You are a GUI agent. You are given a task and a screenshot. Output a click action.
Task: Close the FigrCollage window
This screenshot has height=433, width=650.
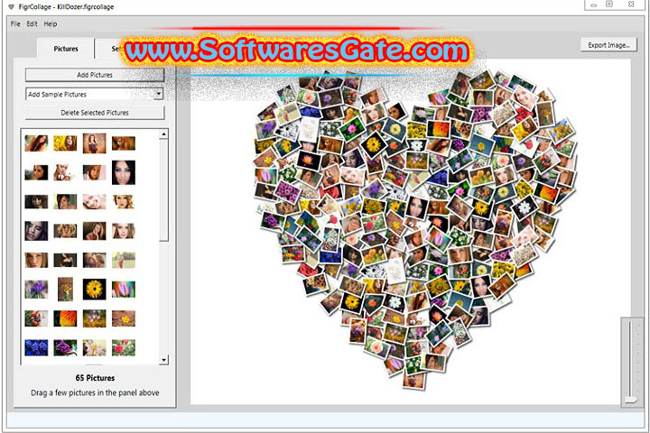[x=630, y=5]
